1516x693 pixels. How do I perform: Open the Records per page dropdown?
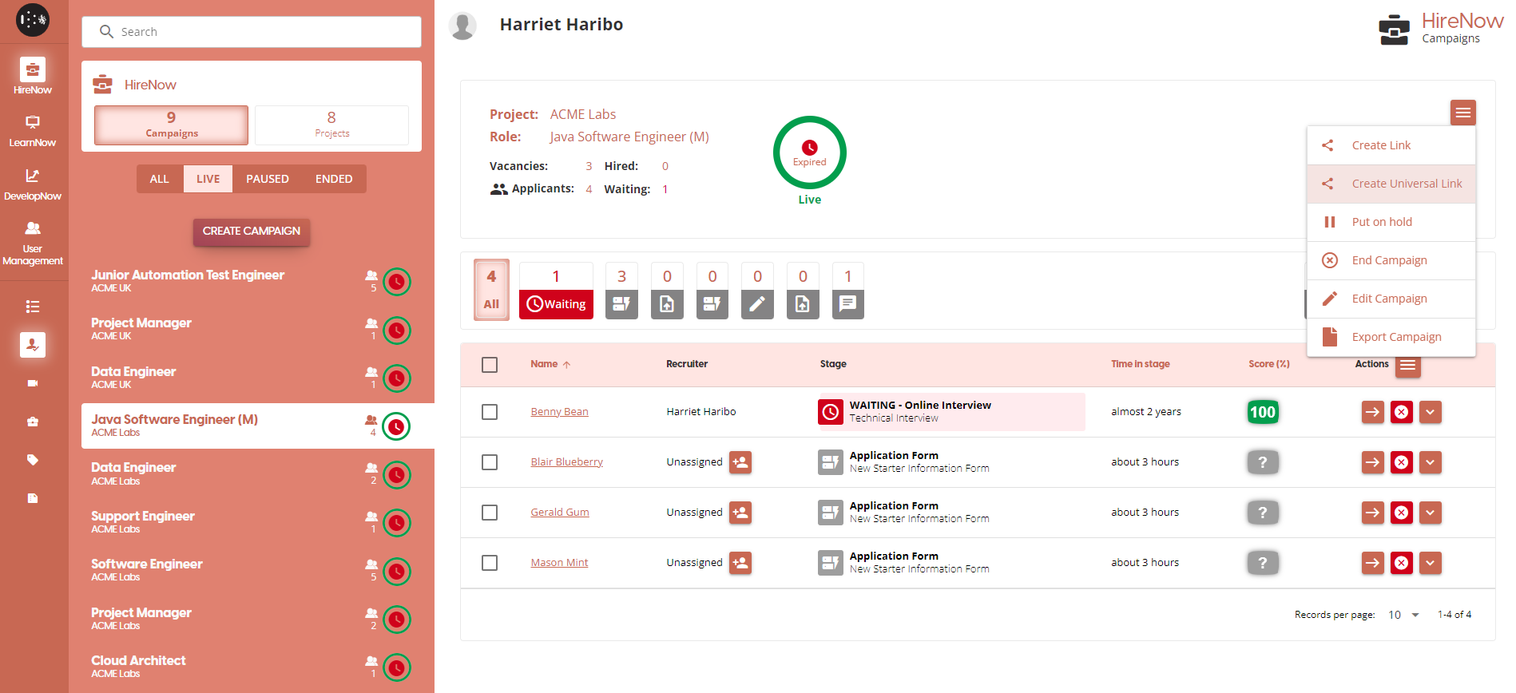[1403, 615]
